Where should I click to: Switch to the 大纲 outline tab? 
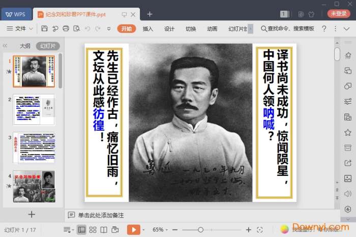coord(25,46)
